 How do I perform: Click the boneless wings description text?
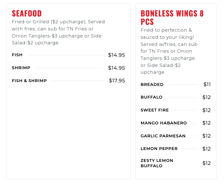(169, 51)
